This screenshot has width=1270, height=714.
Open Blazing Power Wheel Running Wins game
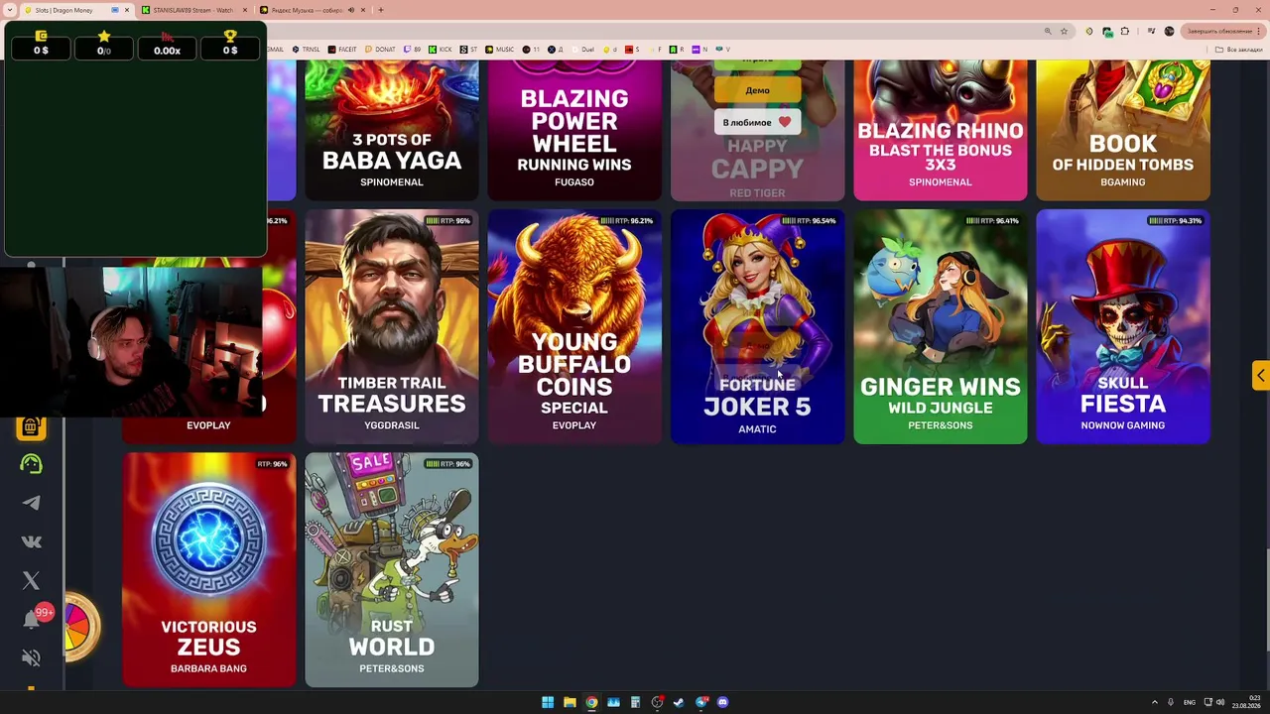[574, 130]
